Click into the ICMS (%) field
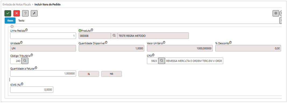The image size is (287, 103). pos(32,90)
